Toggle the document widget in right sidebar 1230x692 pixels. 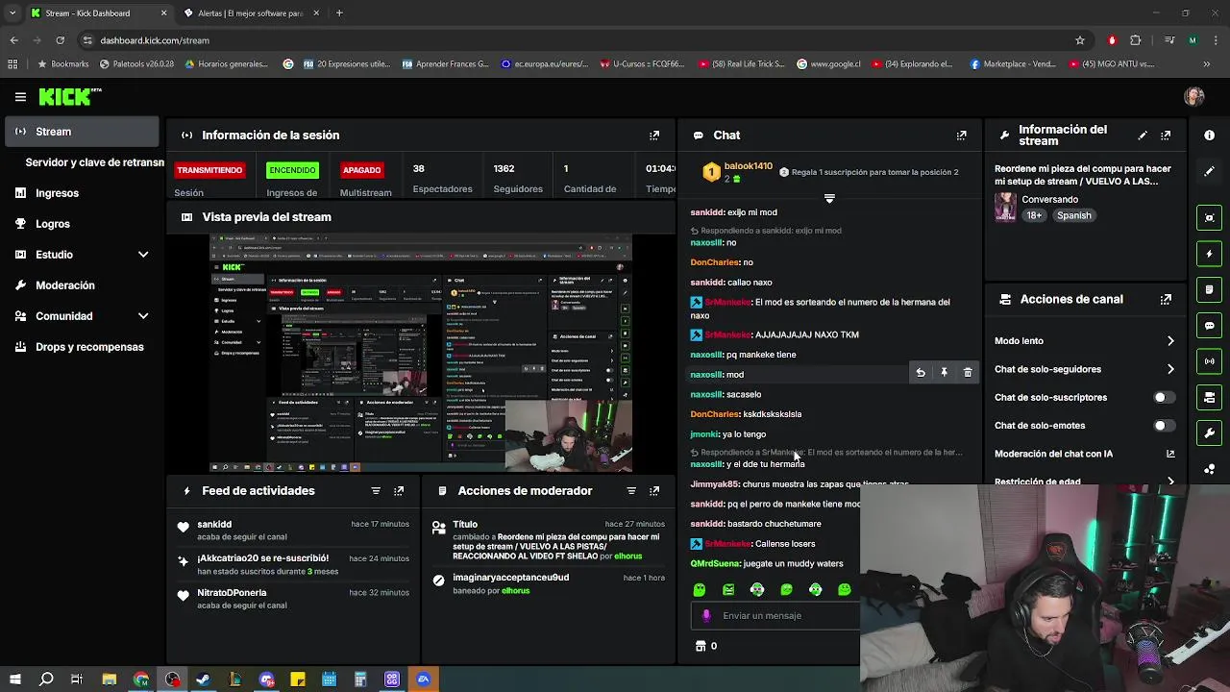pos(1210,289)
